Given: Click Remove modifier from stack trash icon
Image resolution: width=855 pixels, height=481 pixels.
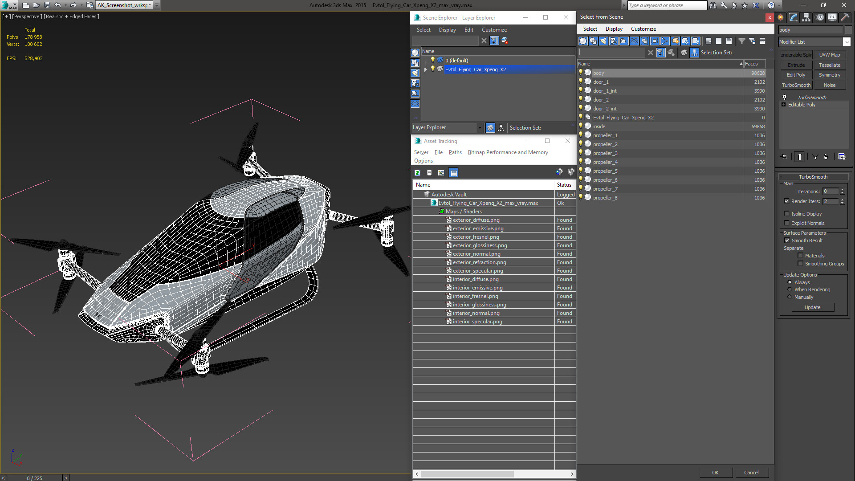Looking at the screenshot, I should coord(826,157).
